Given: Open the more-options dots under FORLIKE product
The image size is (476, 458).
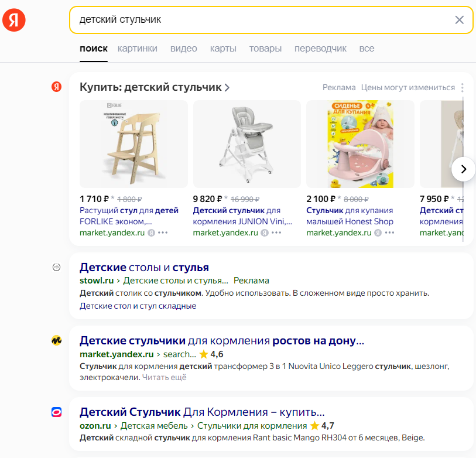Looking at the screenshot, I should (x=163, y=233).
